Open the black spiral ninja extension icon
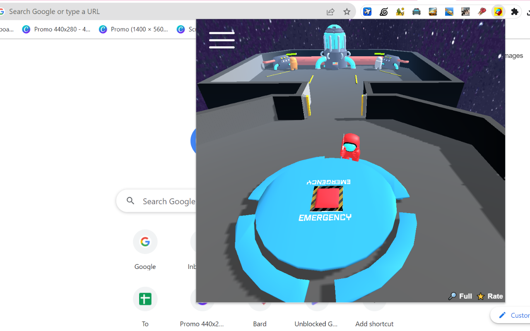 384,12
